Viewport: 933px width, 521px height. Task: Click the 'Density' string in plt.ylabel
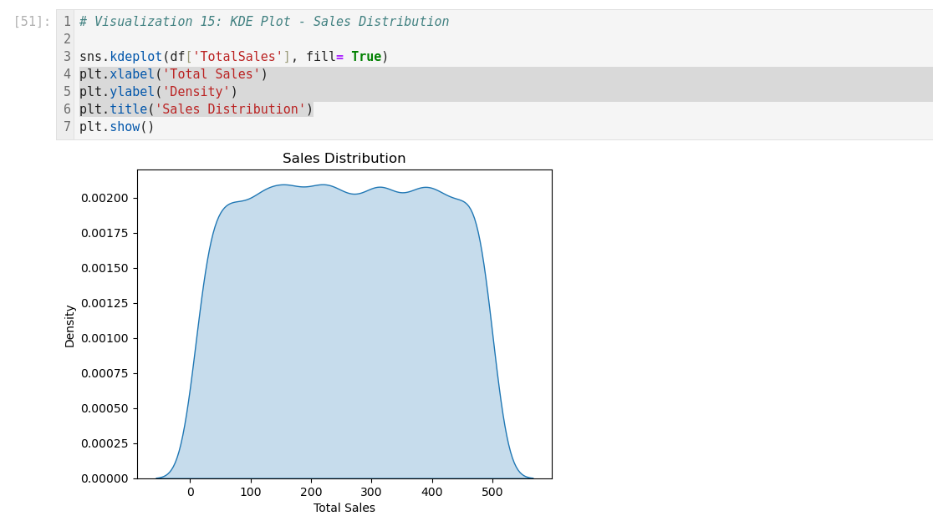coord(196,92)
